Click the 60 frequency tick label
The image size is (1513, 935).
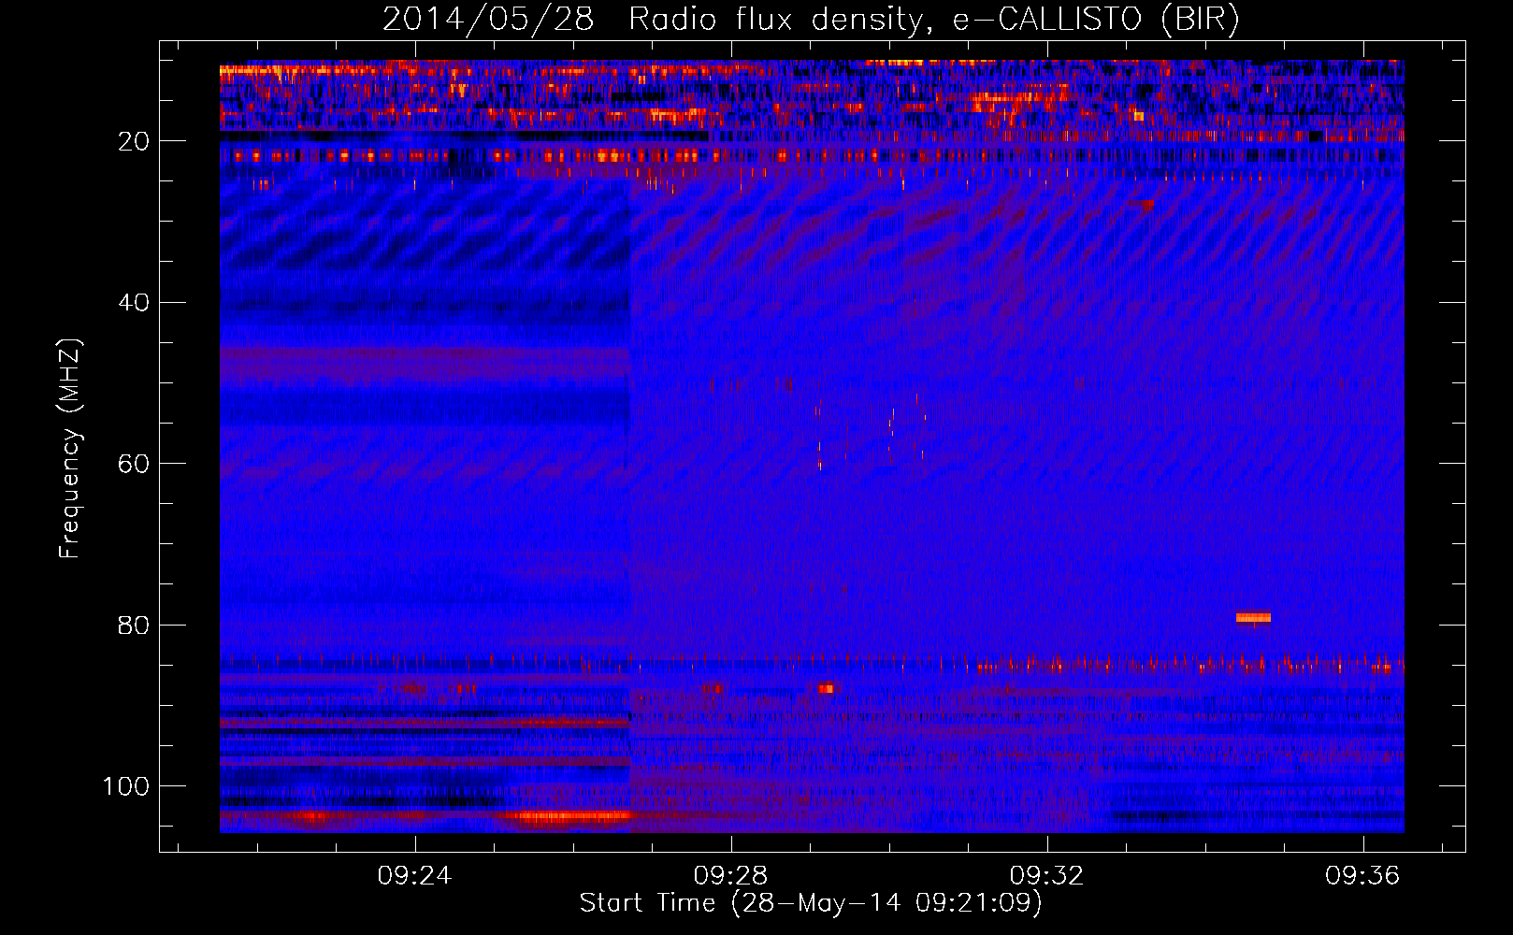click(134, 464)
